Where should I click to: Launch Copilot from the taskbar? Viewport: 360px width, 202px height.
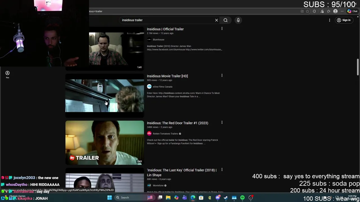click(x=176, y=198)
